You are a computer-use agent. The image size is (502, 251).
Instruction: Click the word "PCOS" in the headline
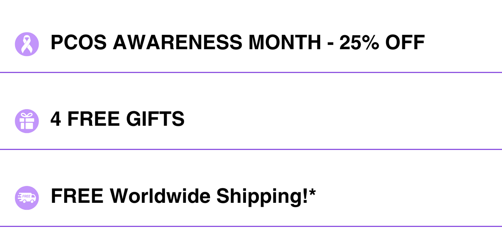pos(79,43)
